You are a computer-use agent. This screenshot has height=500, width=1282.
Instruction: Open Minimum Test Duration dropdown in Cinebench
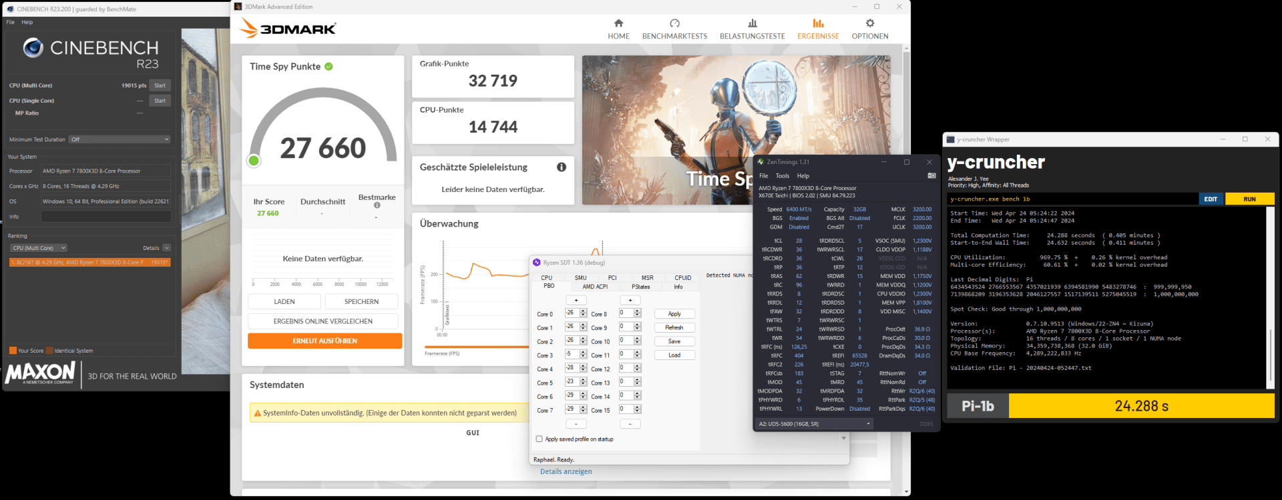(120, 139)
